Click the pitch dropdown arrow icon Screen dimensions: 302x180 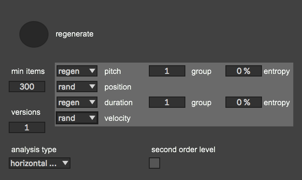(92, 71)
